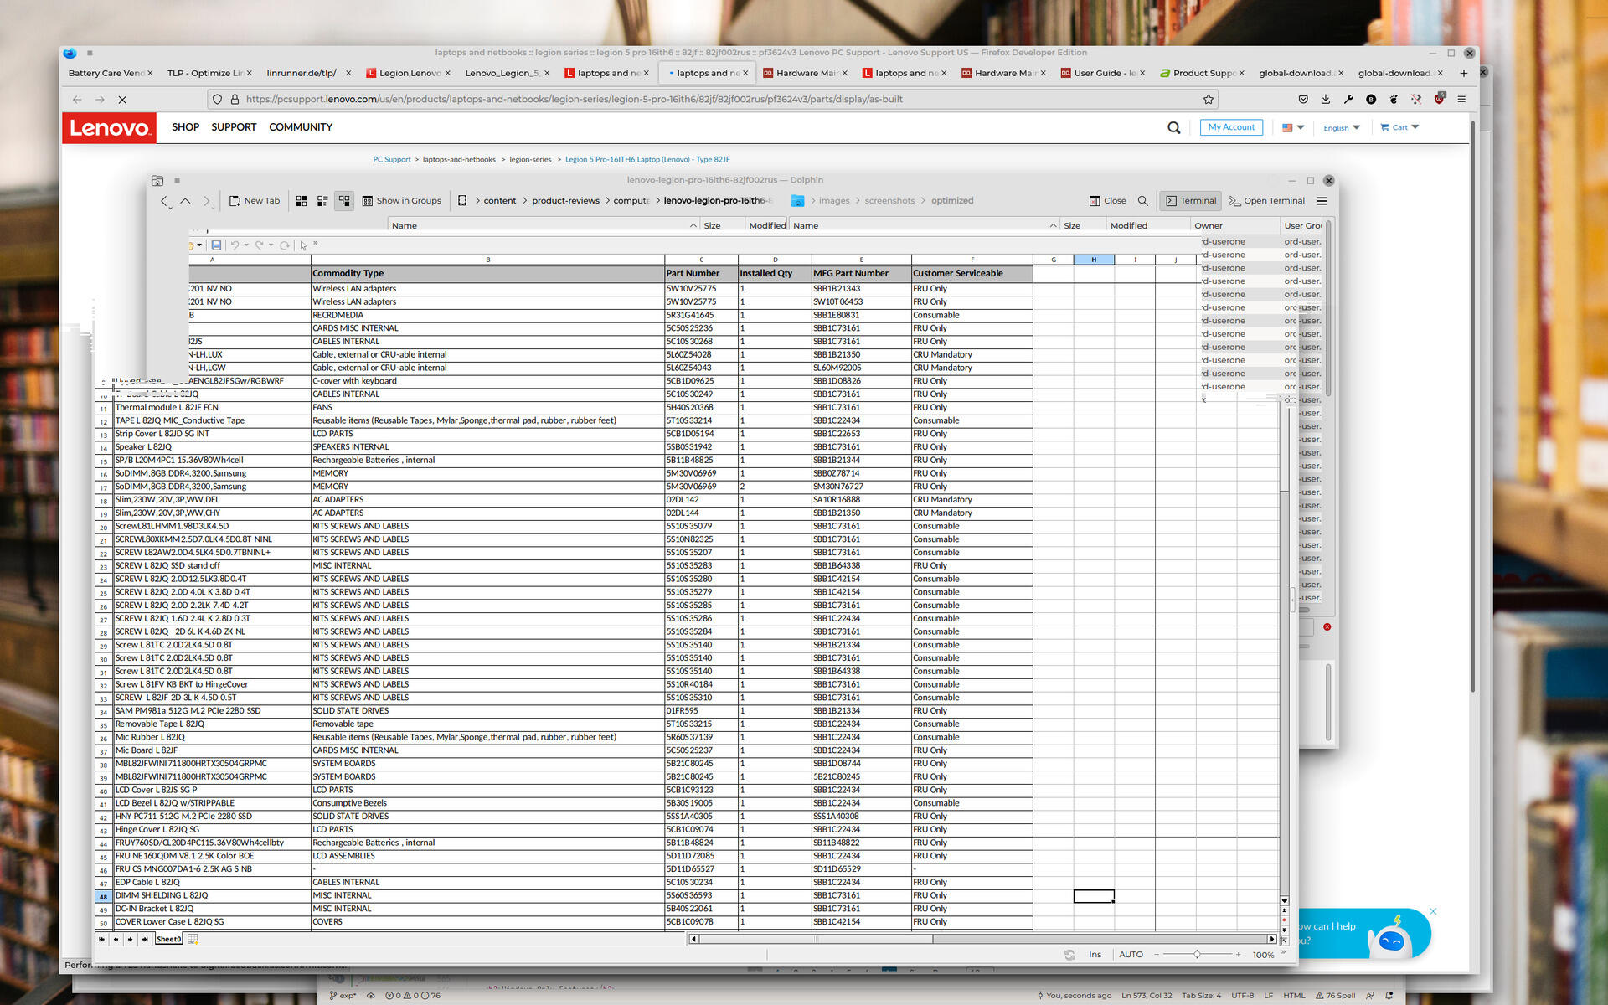This screenshot has height=1005, width=1608.
Task: Click the spreadsheet horizontal scrollbar
Action: [983, 940]
